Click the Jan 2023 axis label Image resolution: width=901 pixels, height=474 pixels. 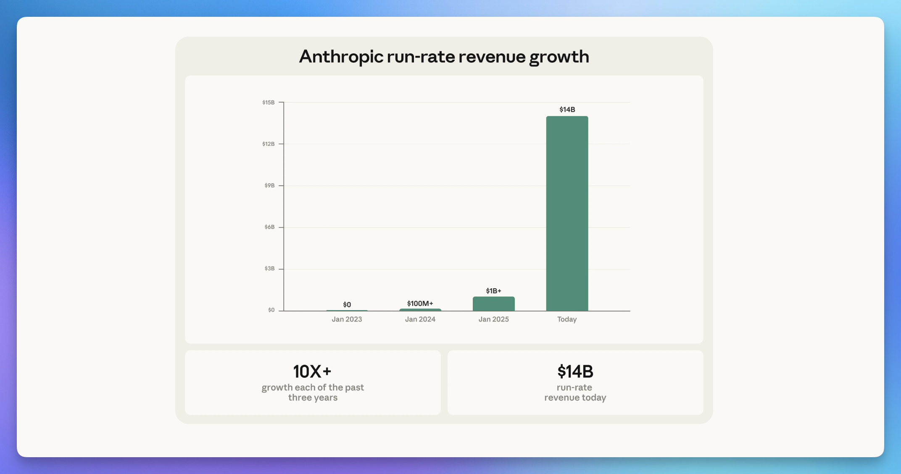pyautogui.click(x=347, y=319)
